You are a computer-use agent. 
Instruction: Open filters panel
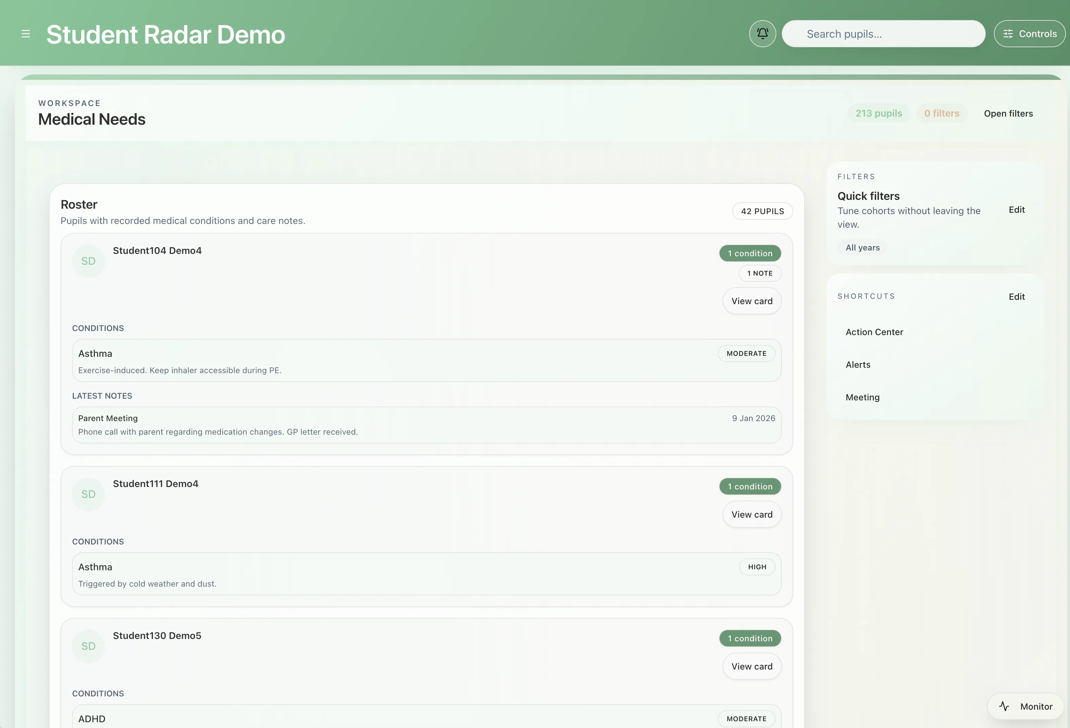click(1008, 113)
